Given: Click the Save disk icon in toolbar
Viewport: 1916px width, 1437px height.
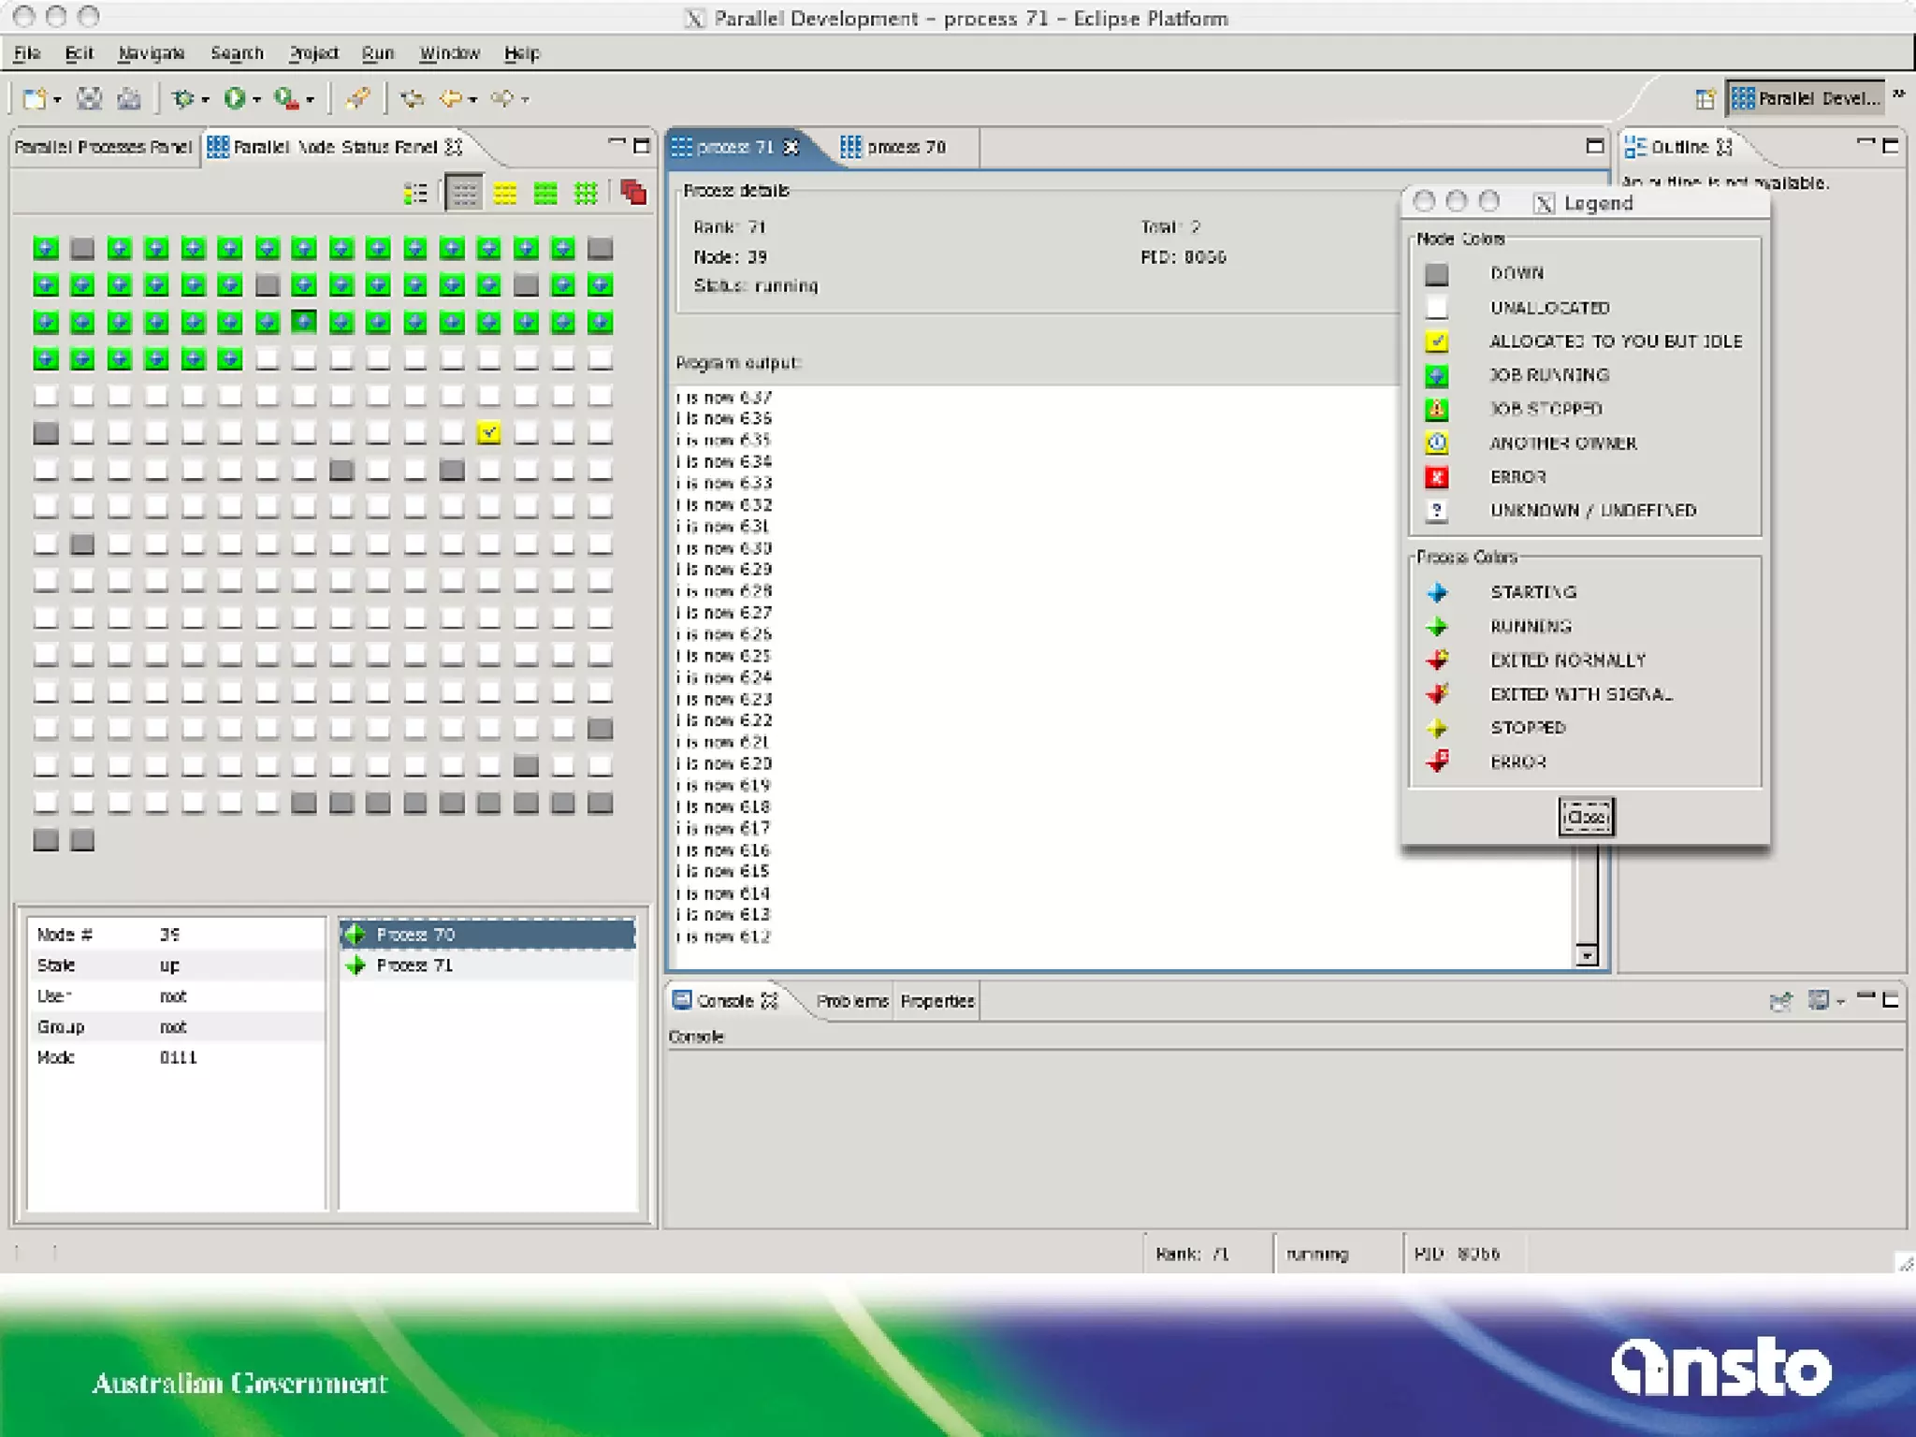Looking at the screenshot, I should tap(90, 98).
